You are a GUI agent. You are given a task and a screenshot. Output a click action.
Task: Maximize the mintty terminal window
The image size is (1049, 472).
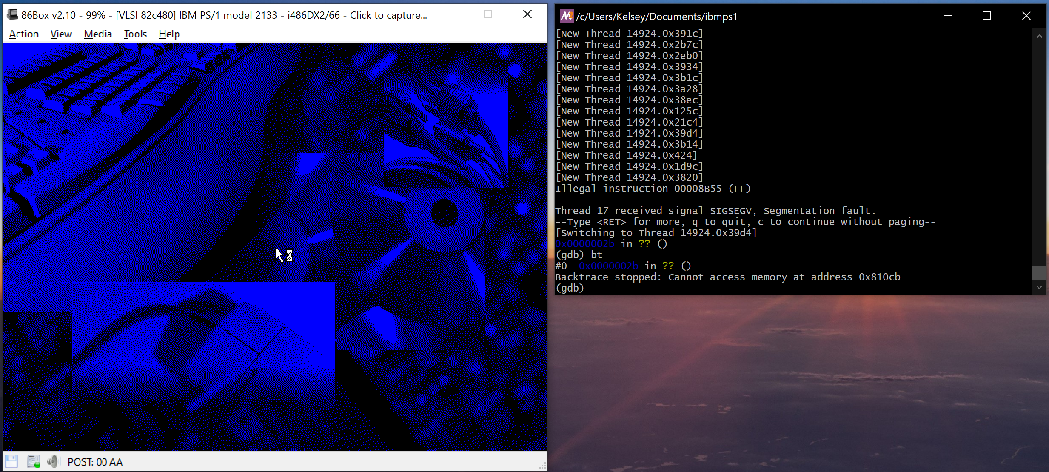987,16
